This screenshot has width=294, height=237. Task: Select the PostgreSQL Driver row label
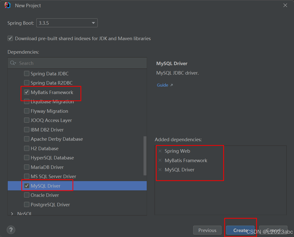[x=50, y=205]
